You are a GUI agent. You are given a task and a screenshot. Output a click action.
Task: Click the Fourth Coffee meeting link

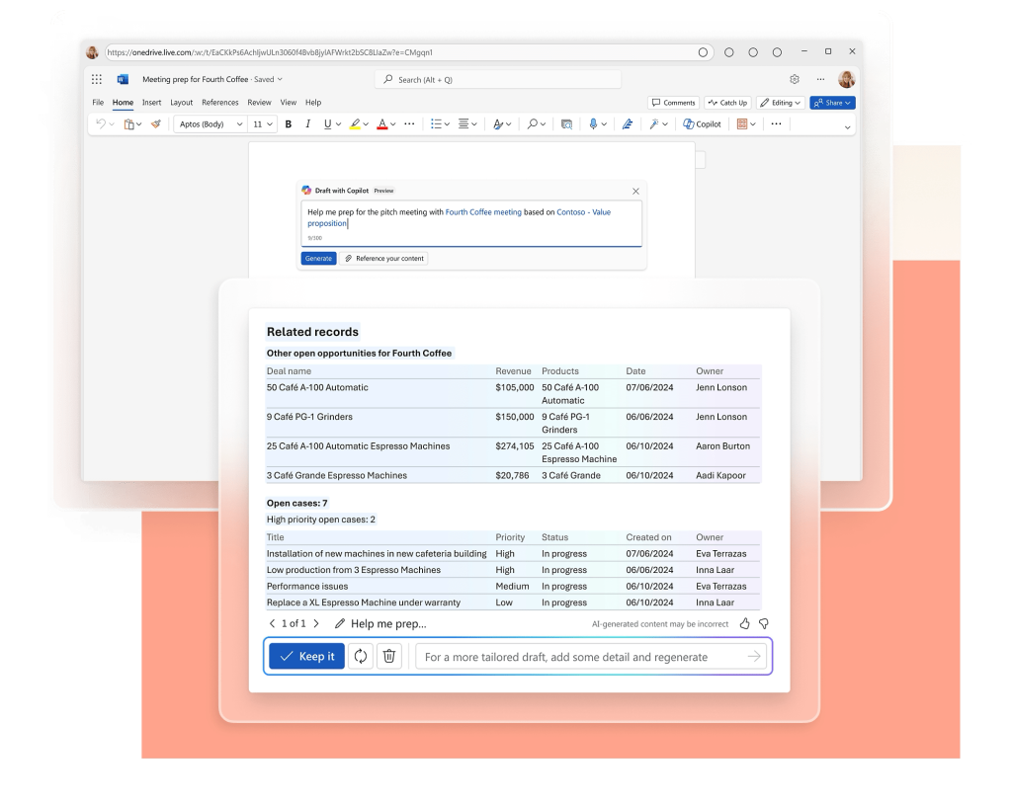483,211
